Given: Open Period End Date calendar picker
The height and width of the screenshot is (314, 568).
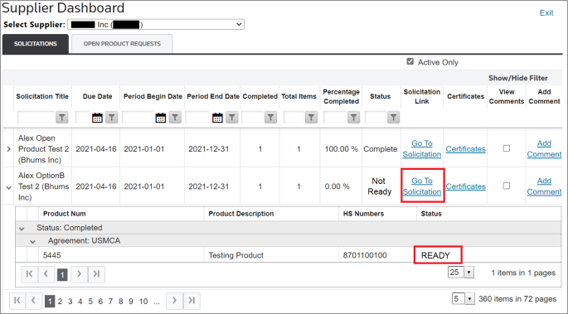Looking at the screenshot, I should [217, 117].
